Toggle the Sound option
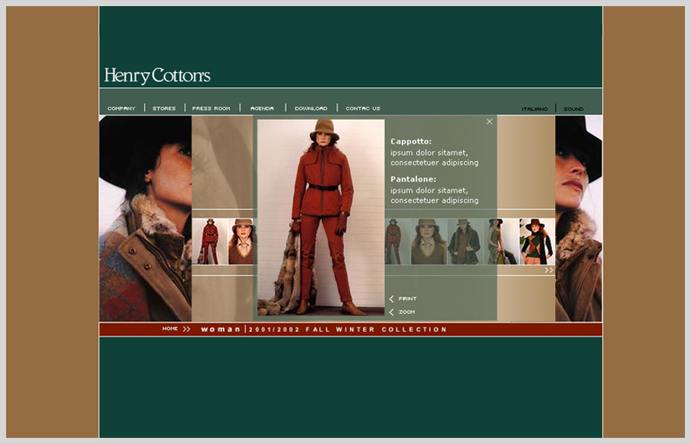This screenshot has width=691, height=444. (573, 109)
